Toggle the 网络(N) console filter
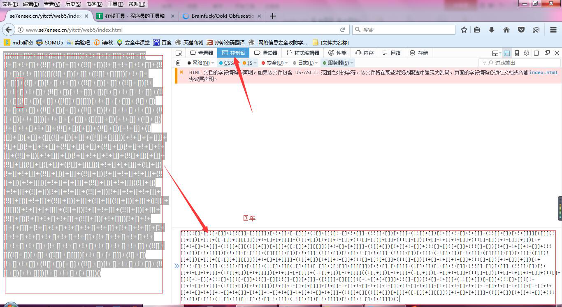Image resolution: width=562 pixels, height=307 pixels. (198, 63)
